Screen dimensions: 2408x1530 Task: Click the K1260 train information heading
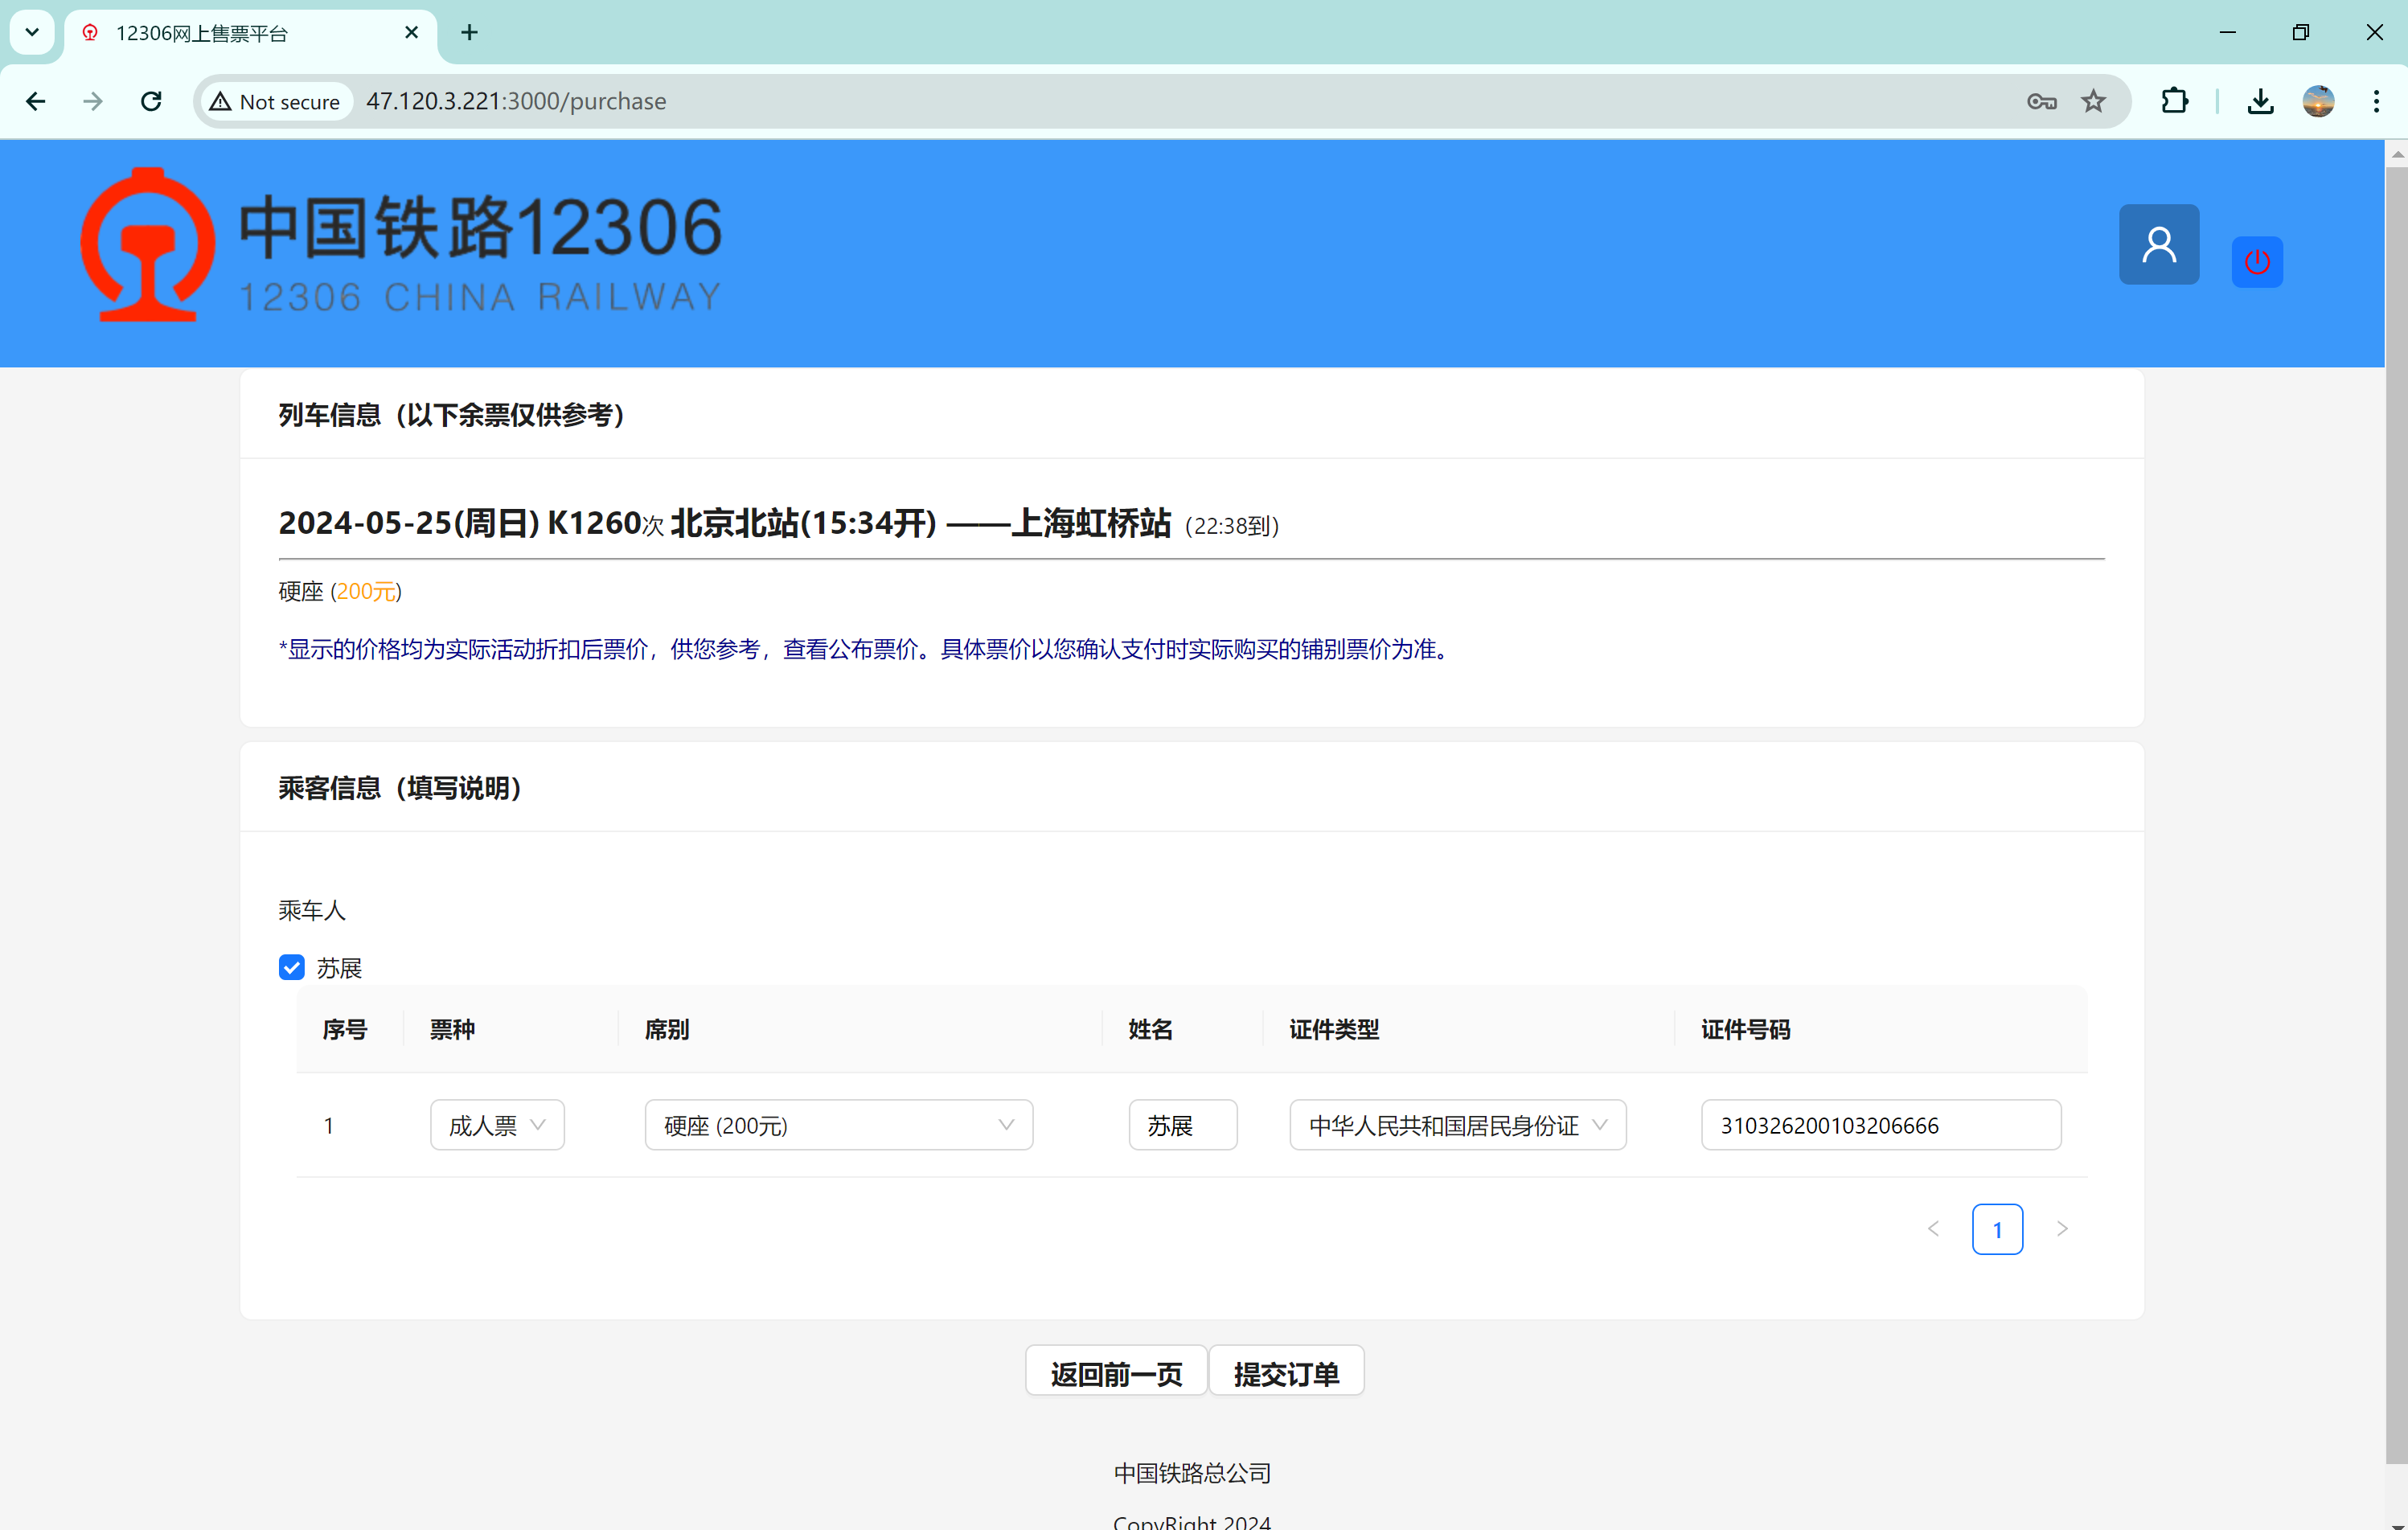[x=778, y=523]
